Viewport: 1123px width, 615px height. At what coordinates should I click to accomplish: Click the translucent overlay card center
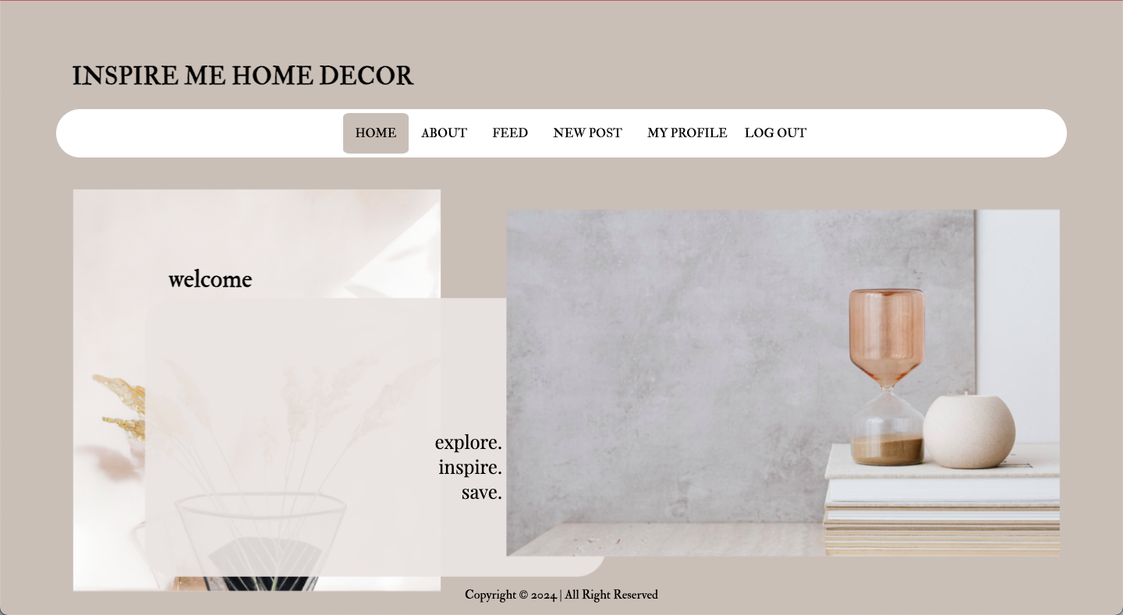click(x=325, y=437)
